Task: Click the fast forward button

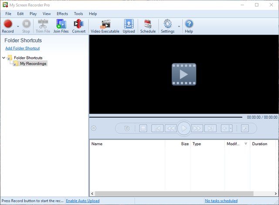Action: (x=197, y=128)
